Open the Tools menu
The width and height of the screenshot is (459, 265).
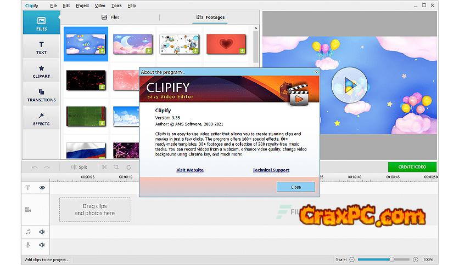[116, 5]
